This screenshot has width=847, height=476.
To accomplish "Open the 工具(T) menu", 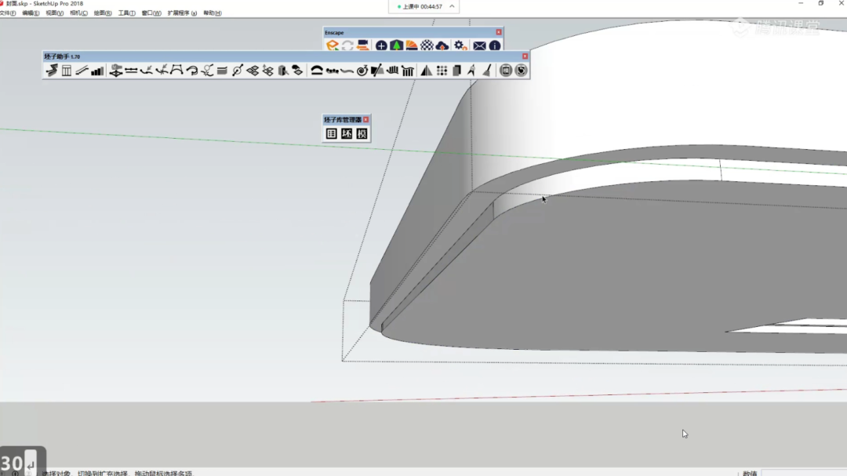I will coord(127,13).
